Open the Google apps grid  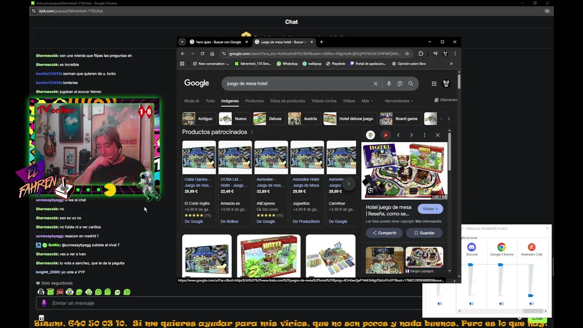[x=434, y=83]
